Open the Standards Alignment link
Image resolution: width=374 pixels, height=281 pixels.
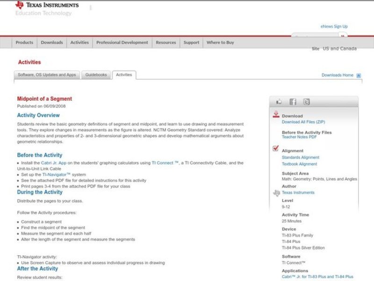pos(301,158)
